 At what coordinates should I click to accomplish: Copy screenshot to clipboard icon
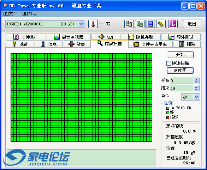pyautogui.click(x=140, y=24)
